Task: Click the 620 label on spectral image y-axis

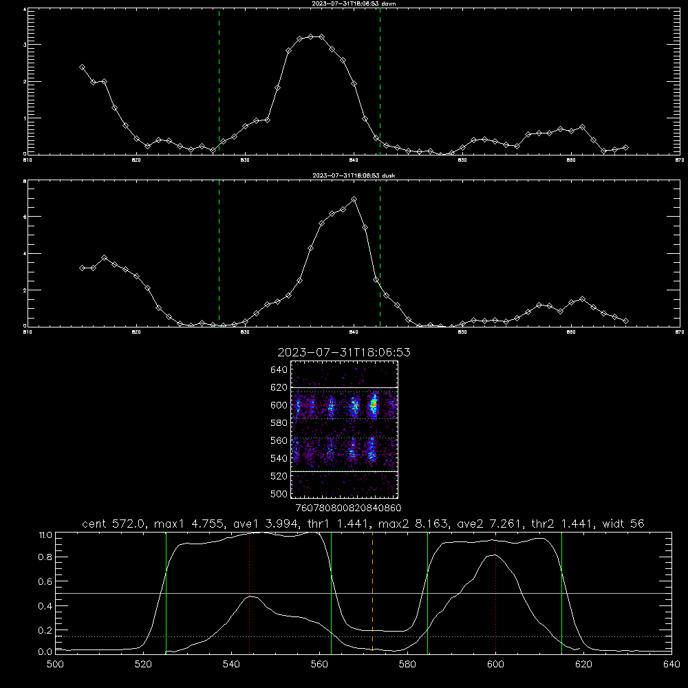Action: 279,387
